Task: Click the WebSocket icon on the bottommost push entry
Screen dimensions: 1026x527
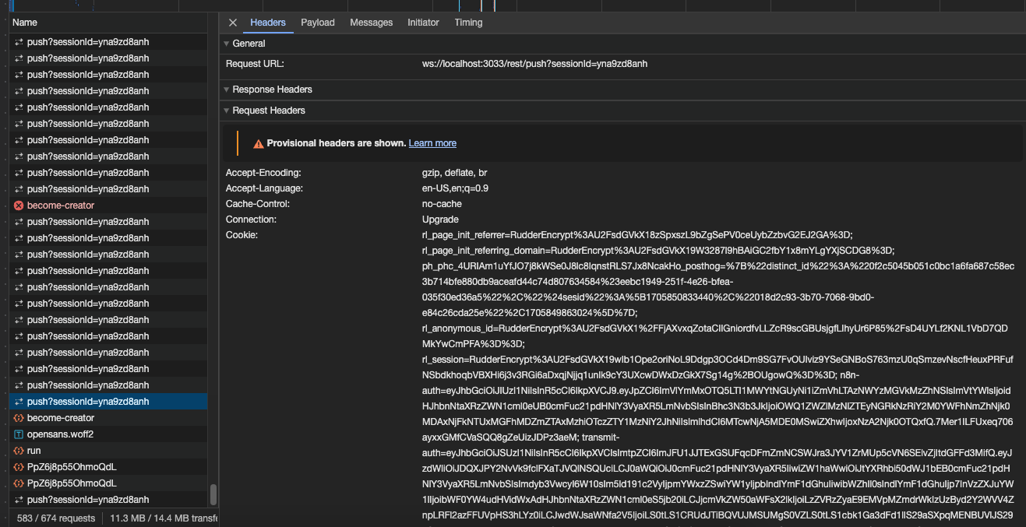Action: pos(17,499)
